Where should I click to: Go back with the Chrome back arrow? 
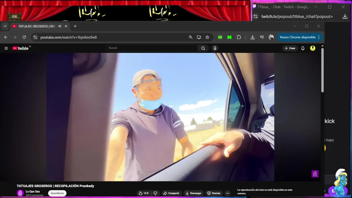point(6,37)
